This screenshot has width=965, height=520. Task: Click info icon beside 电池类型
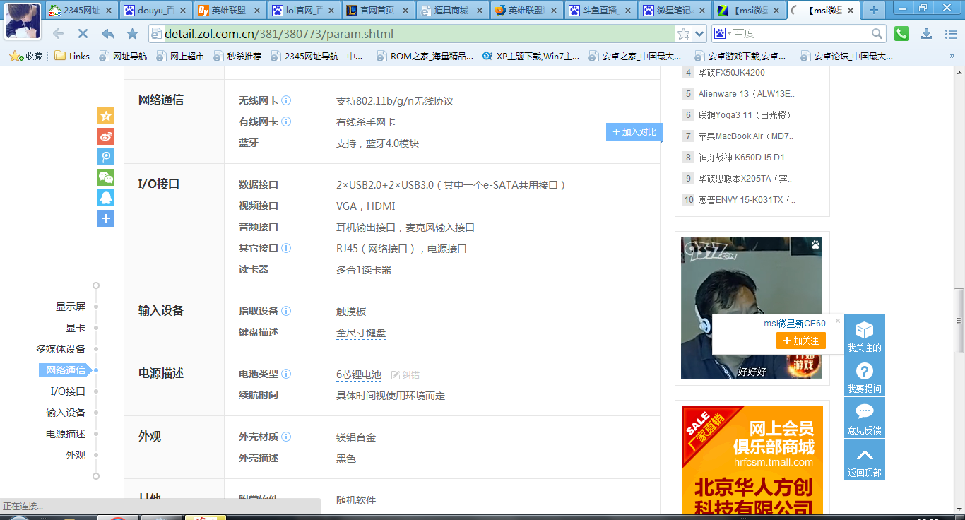pyautogui.click(x=286, y=374)
